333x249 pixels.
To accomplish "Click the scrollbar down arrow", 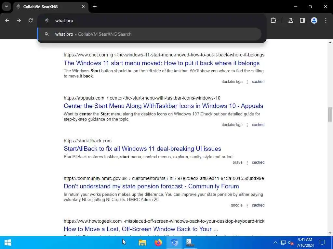I will tap(330, 233).
